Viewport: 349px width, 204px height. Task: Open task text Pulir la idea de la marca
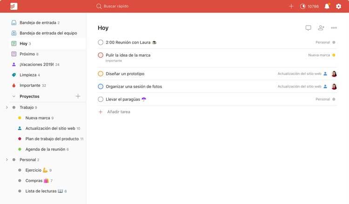coord(128,55)
